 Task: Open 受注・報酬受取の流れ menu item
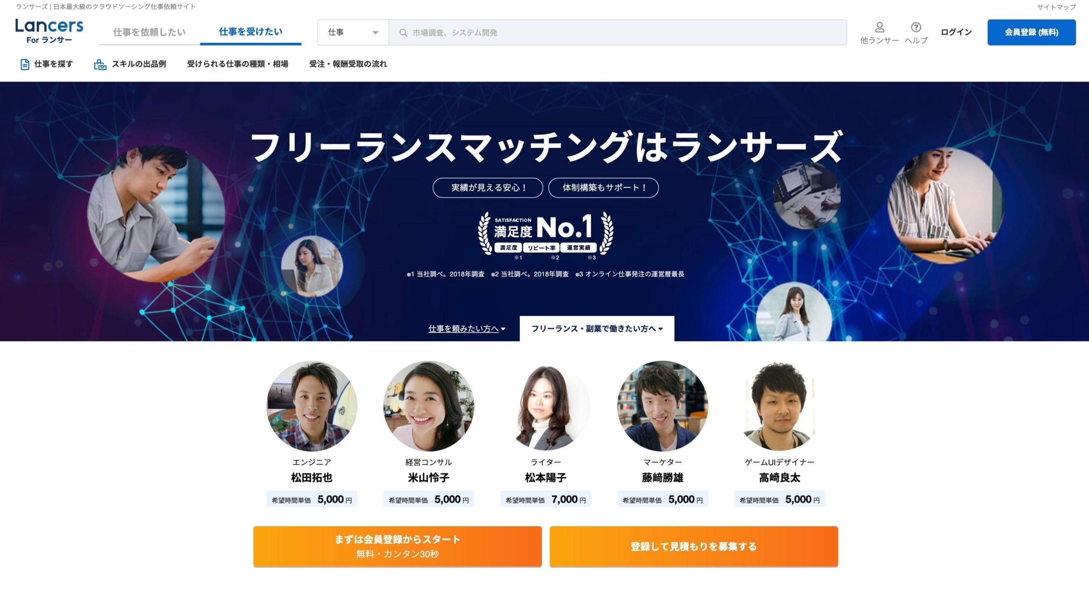[348, 64]
